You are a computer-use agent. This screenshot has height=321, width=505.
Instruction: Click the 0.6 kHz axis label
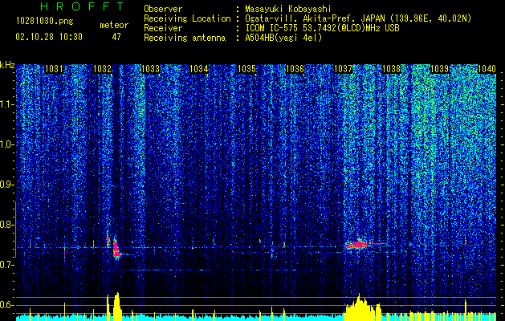(7, 305)
